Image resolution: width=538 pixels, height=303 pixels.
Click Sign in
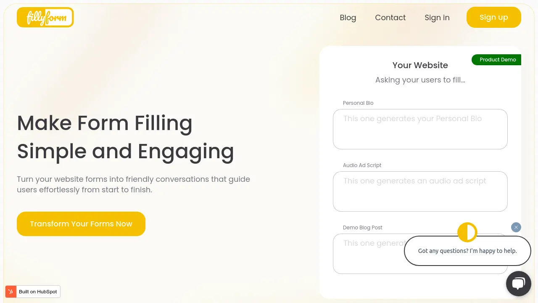click(x=437, y=18)
